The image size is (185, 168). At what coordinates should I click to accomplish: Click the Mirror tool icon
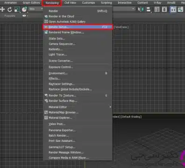click(x=141, y=9)
